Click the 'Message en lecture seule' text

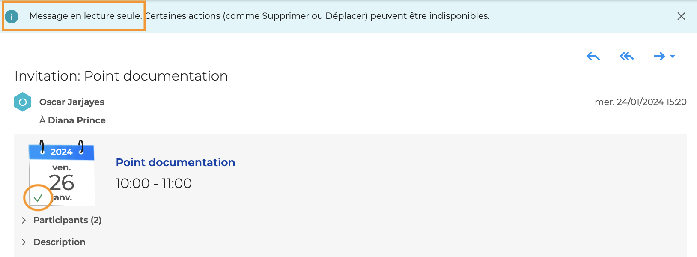(85, 16)
